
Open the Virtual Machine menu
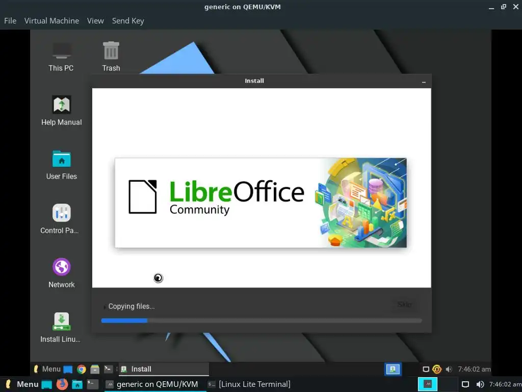point(51,20)
